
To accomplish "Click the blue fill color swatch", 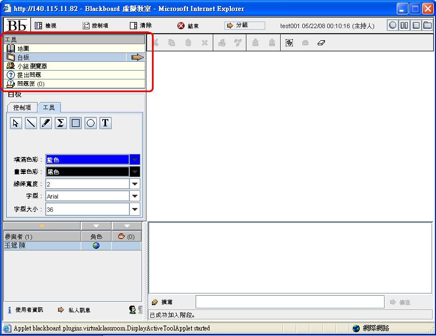I will [x=87, y=159].
